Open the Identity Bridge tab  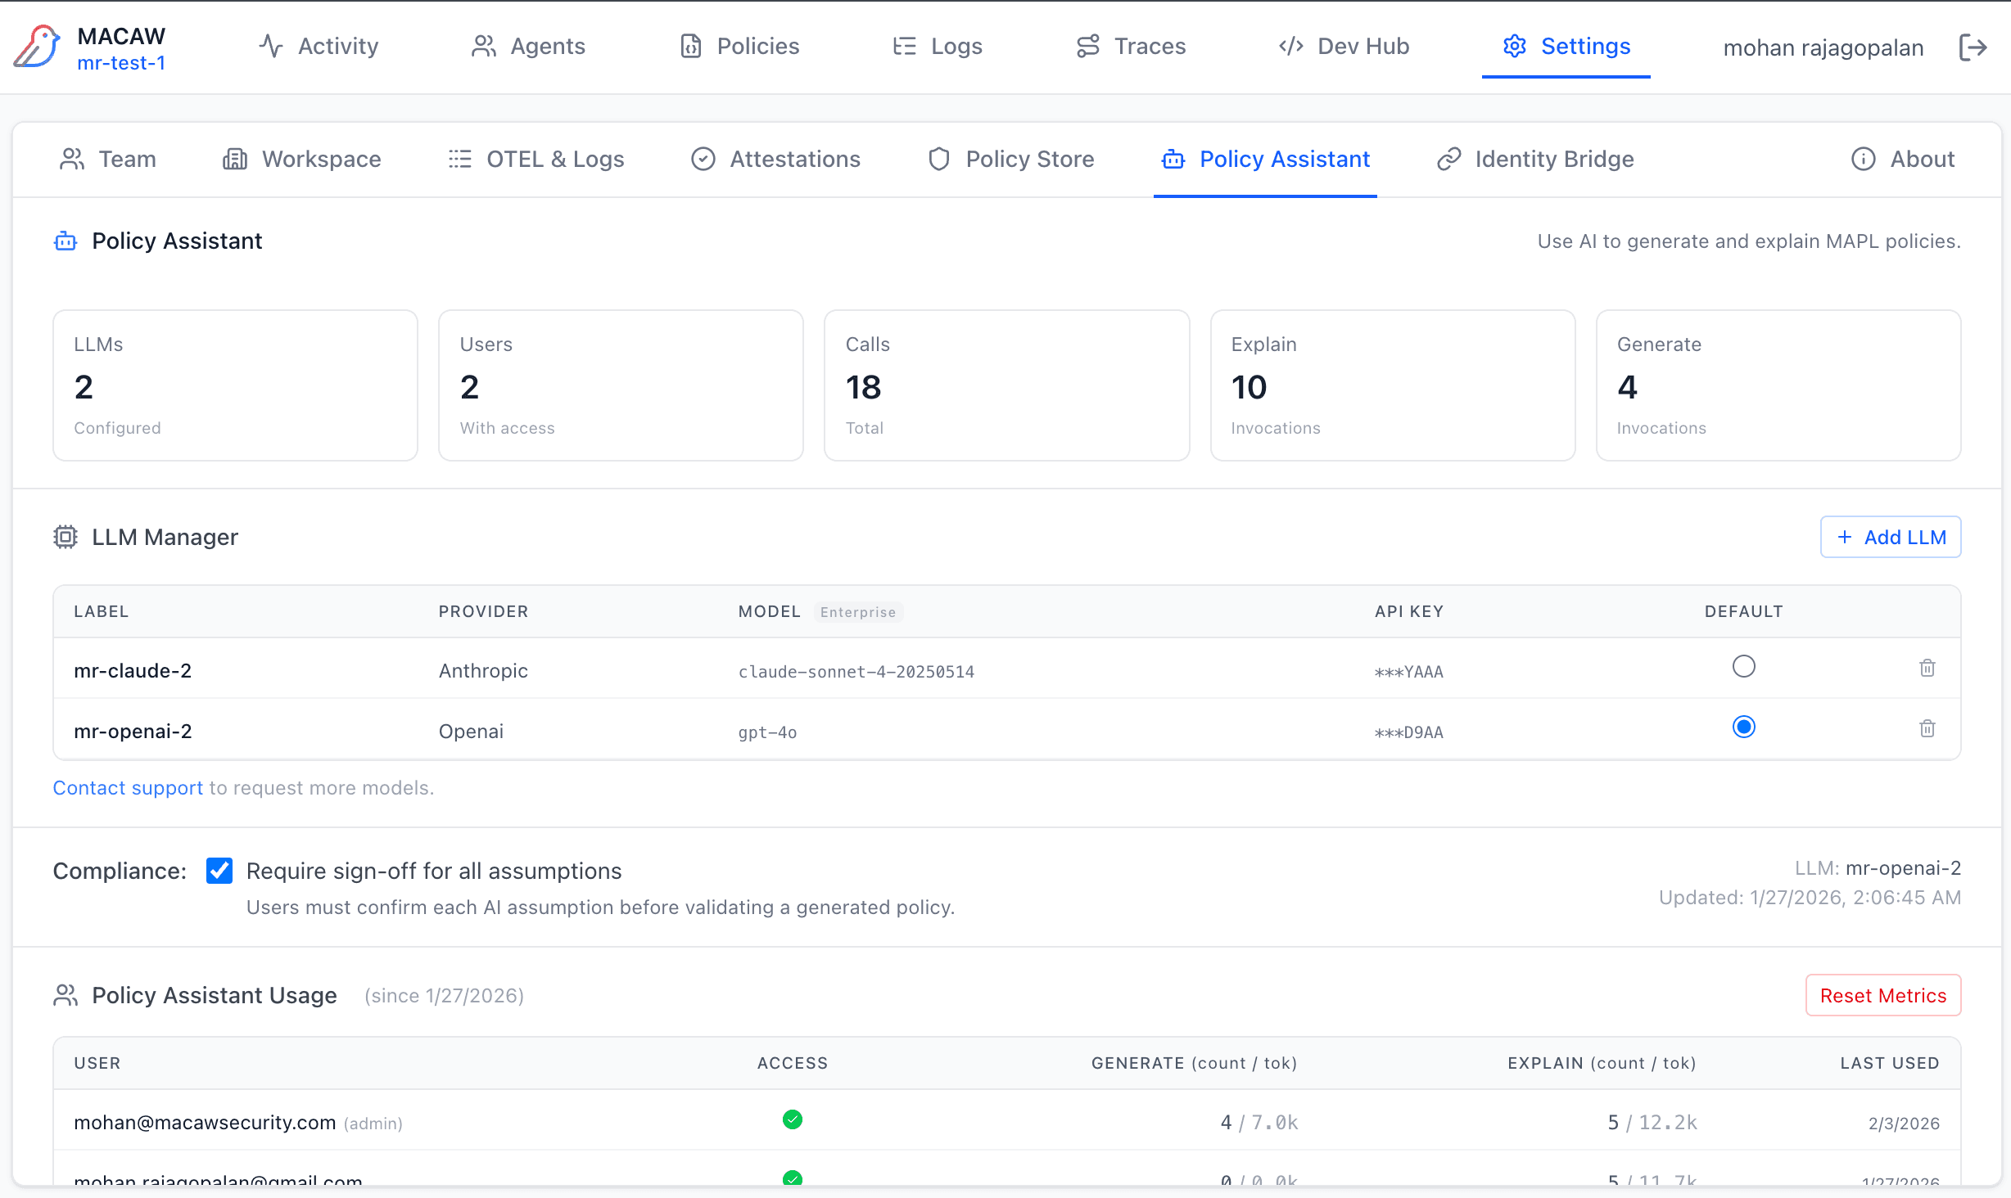click(1535, 159)
